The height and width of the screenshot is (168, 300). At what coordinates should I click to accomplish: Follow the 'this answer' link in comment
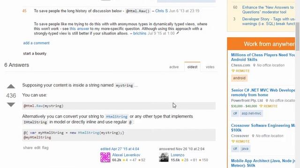[x=79, y=28]
